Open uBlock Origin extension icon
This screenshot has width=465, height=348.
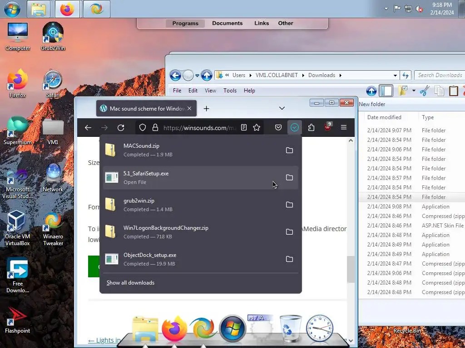328,127
